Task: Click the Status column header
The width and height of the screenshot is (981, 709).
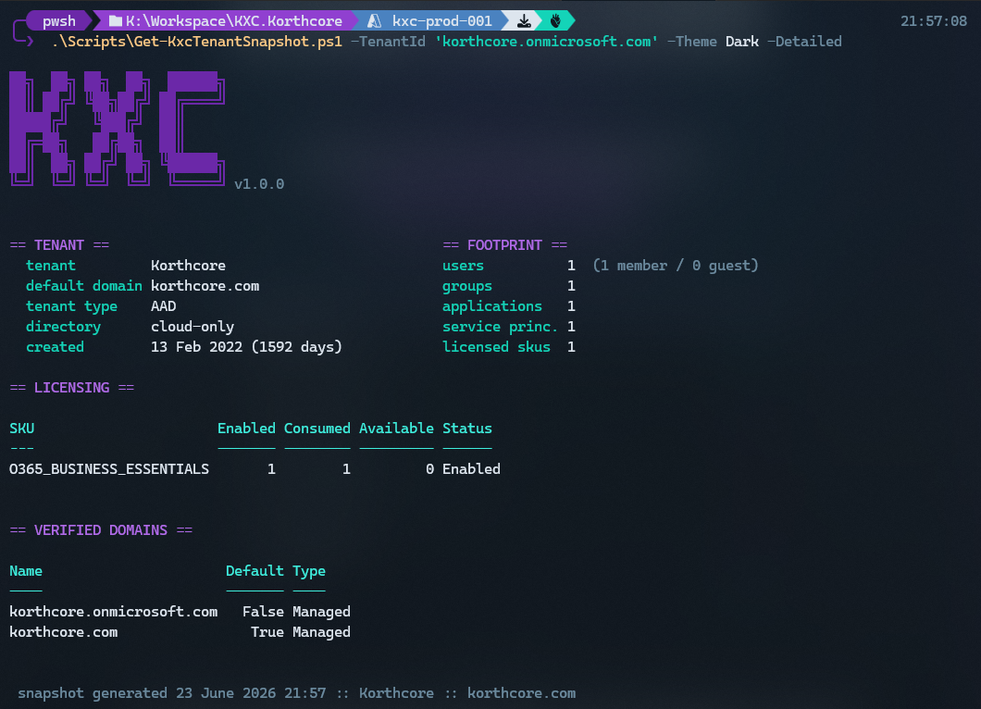Action: point(467,428)
